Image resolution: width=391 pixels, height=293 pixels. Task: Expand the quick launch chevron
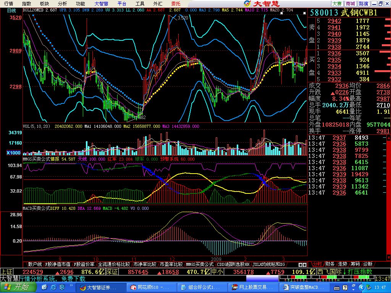71,285
